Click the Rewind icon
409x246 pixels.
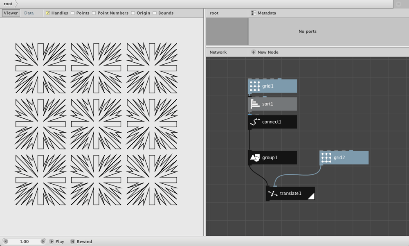[72, 241]
